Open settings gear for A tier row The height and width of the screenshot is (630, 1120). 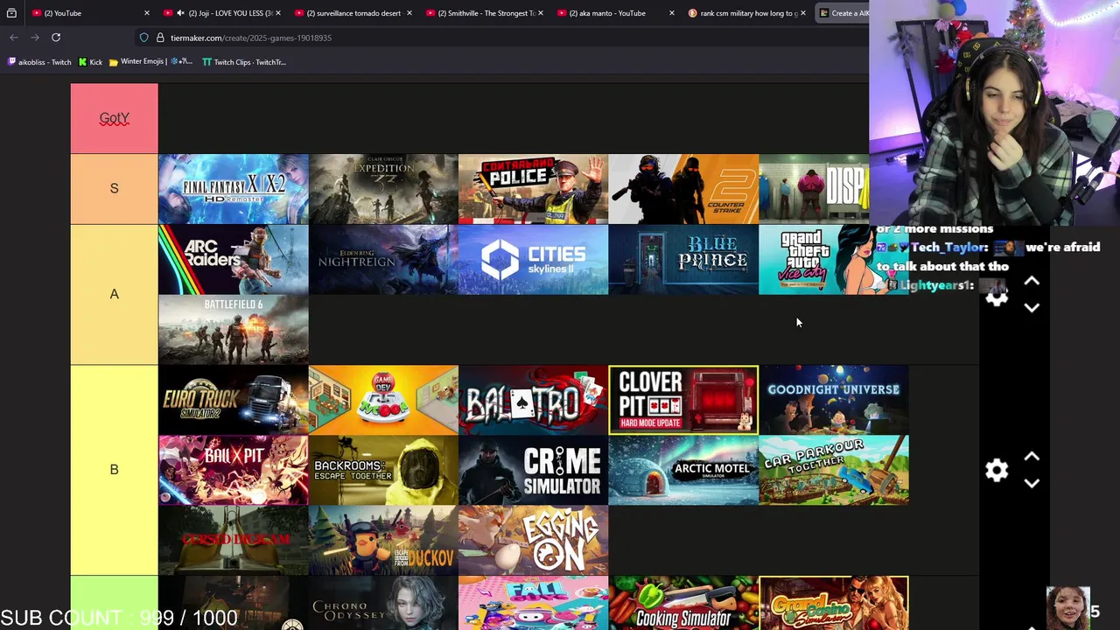click(x=997, y=296)
